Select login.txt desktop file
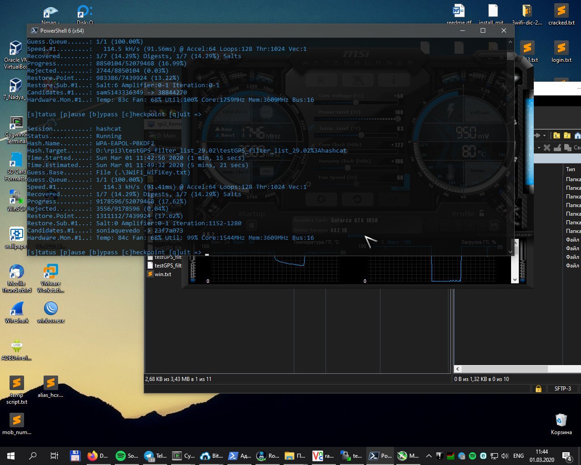This screenshot has width=581, height=465. pyautogui.click(x=561, y=52)
